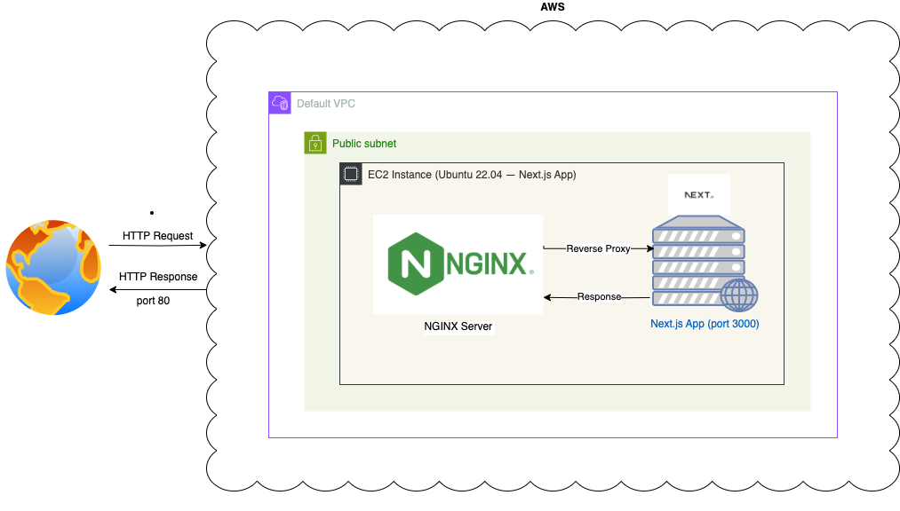900x511 pixels.
Task: Click the green N emblem inside the NGINX logo
Action: click(415, 263)
